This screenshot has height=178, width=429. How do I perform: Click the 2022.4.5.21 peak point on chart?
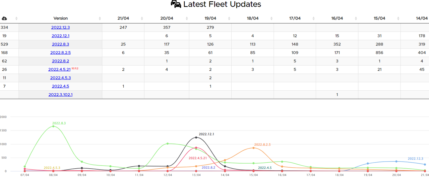(x=196, y=148)
